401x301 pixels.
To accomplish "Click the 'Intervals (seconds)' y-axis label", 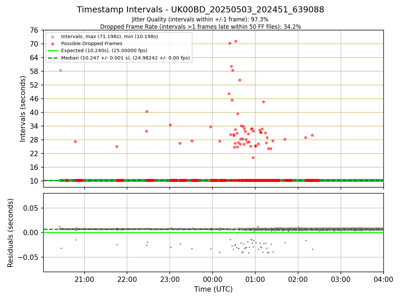I will click(23, 109).
